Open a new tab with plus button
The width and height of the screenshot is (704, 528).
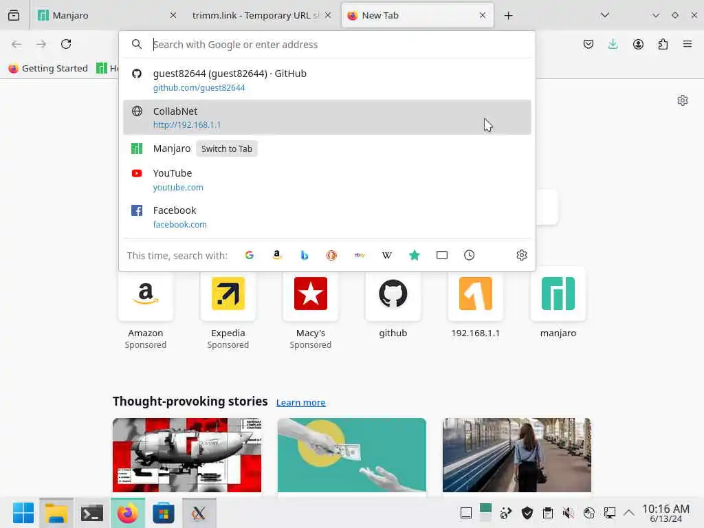click(x=508, y=16)
